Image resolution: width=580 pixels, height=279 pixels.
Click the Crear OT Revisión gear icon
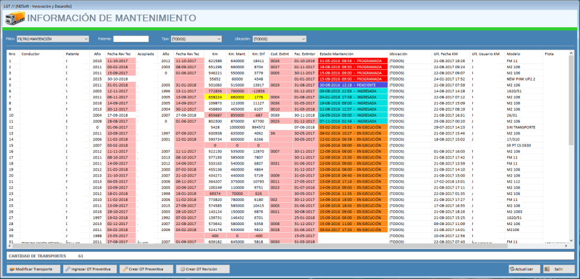[182, 269]
